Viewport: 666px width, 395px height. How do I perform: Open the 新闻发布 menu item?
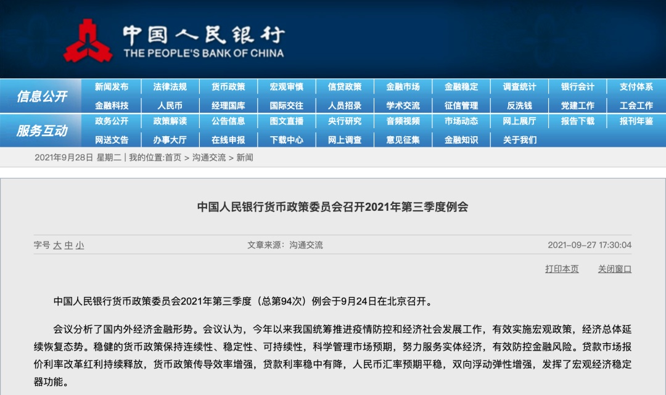click(112, 87)
